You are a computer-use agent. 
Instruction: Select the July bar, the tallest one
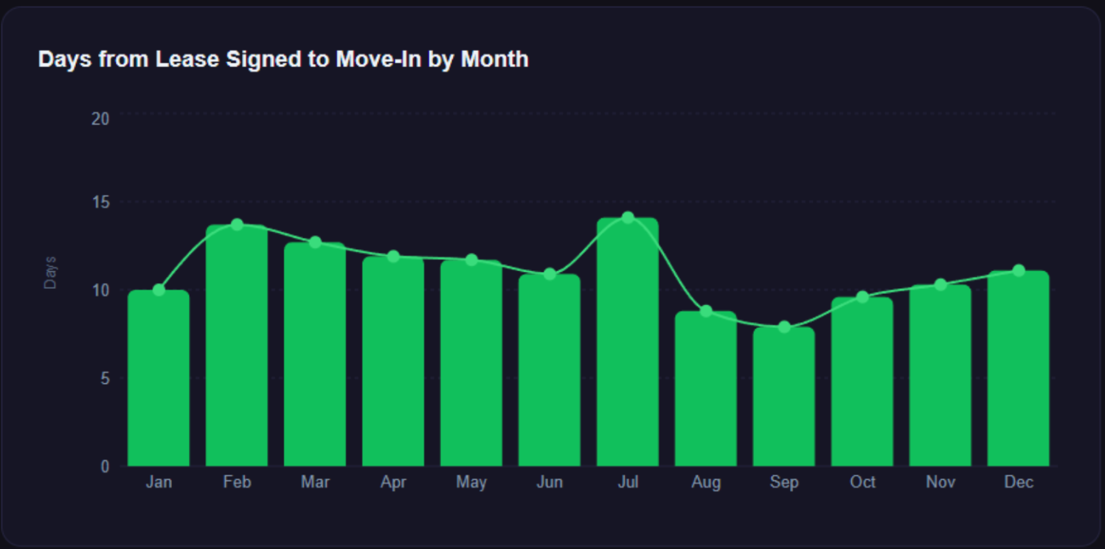tap(628, 343)
